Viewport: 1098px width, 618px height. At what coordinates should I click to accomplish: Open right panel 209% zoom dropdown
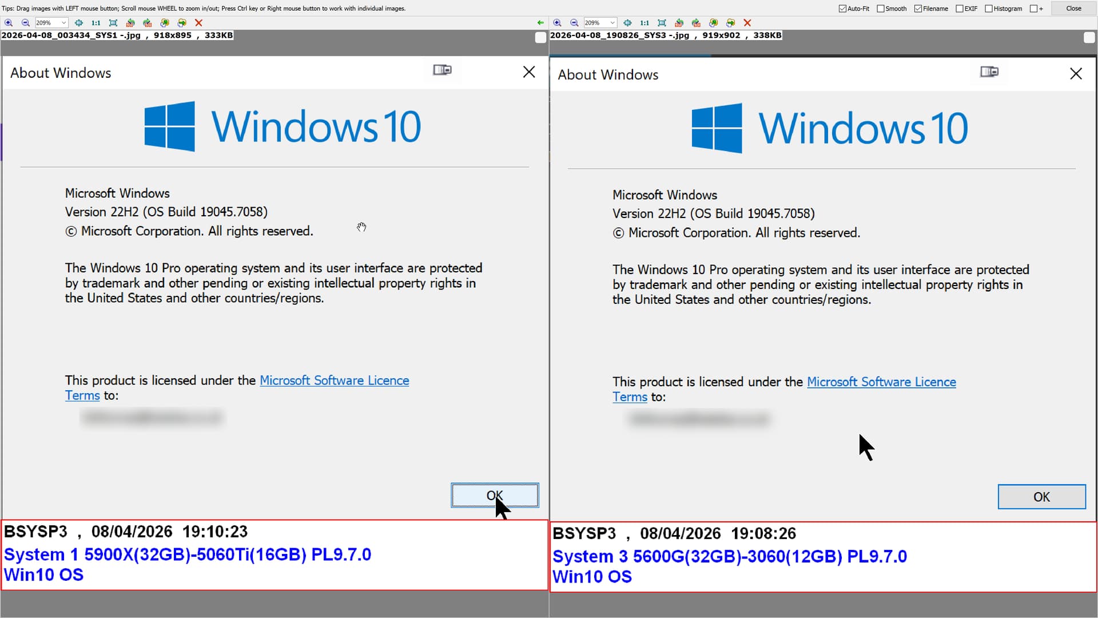612,23
